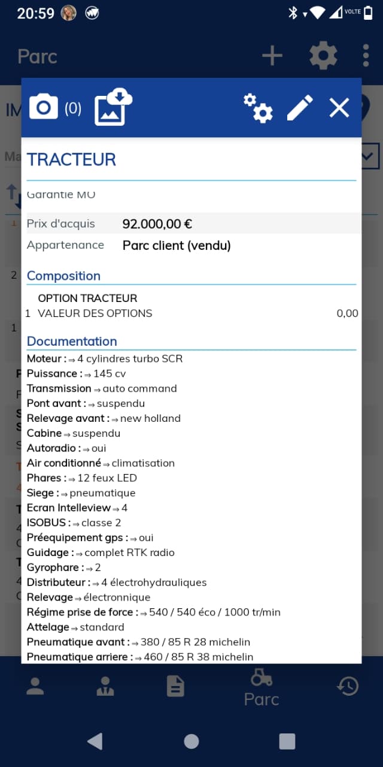Open the image download from cloud icon
The width and height of the screenshot is (383, 767).
click(113, 107)
